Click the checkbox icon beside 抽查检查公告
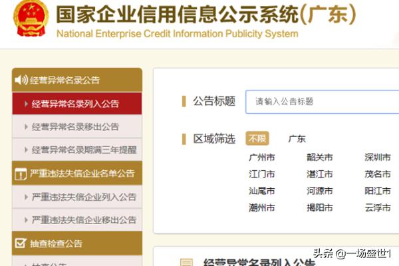Viewport: 399px width, 266px height. [x=21, y=243]
